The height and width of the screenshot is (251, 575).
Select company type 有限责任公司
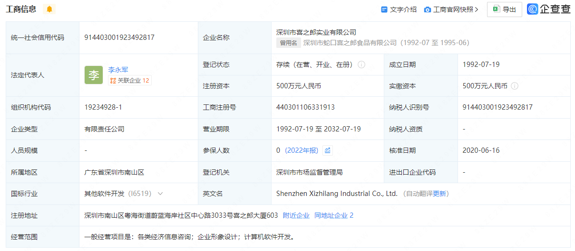(x=104, y=129)
